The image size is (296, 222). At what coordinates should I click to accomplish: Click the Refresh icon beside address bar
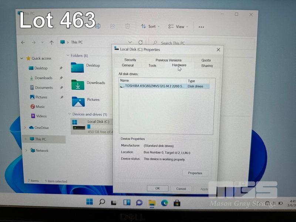pyautogui.click(x=141, y=43)
